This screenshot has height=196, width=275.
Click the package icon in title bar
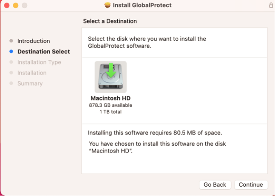point(108,6)
